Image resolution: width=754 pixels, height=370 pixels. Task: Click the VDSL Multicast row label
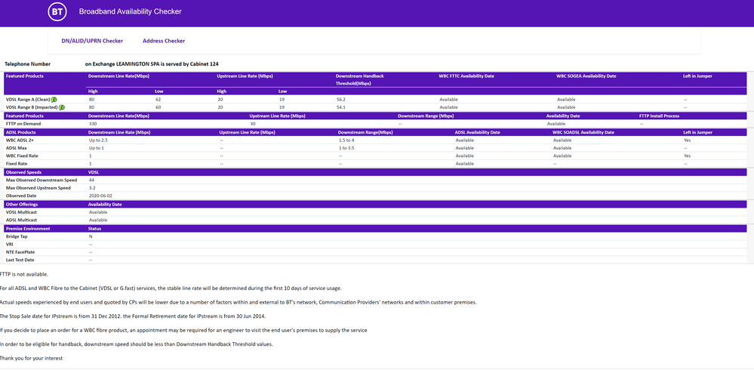[x=23, y=212]
